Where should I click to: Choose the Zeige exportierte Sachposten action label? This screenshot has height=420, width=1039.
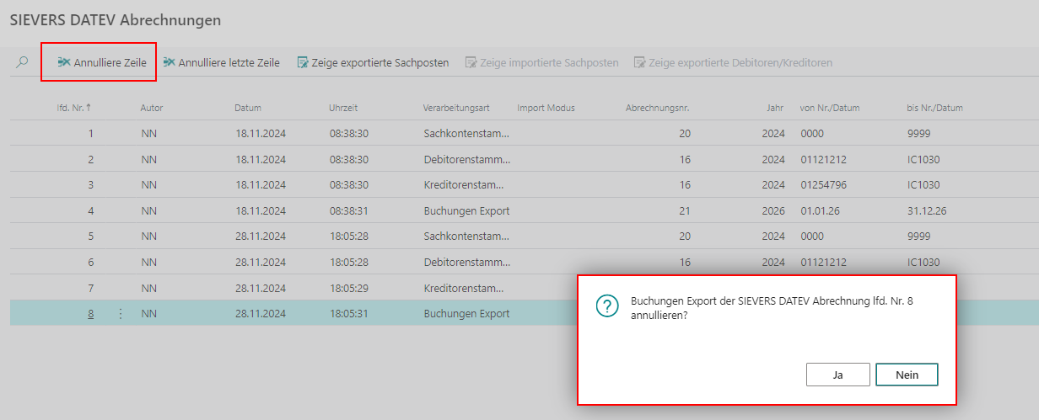coord(380,62)
